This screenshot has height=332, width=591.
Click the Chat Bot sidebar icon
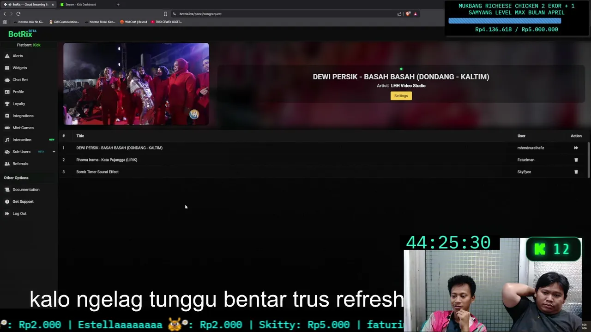tap(7, 80)
